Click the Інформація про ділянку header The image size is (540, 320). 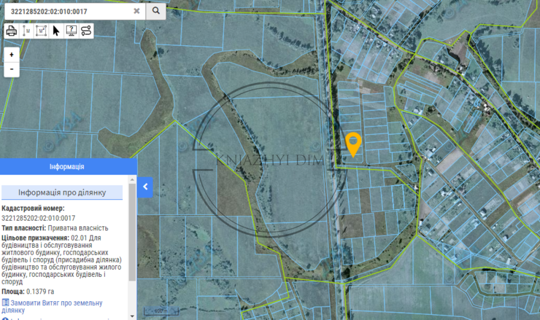click(62, 192)
